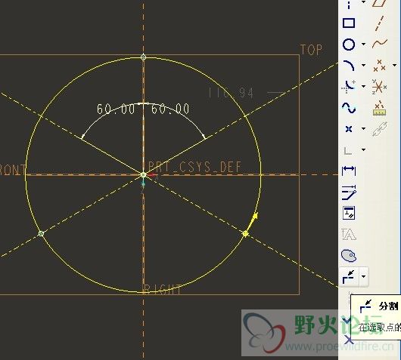The height and width of the screenshot is (360, 401).
Task: Click the datum Curve tool
Action: pos(380,44)
